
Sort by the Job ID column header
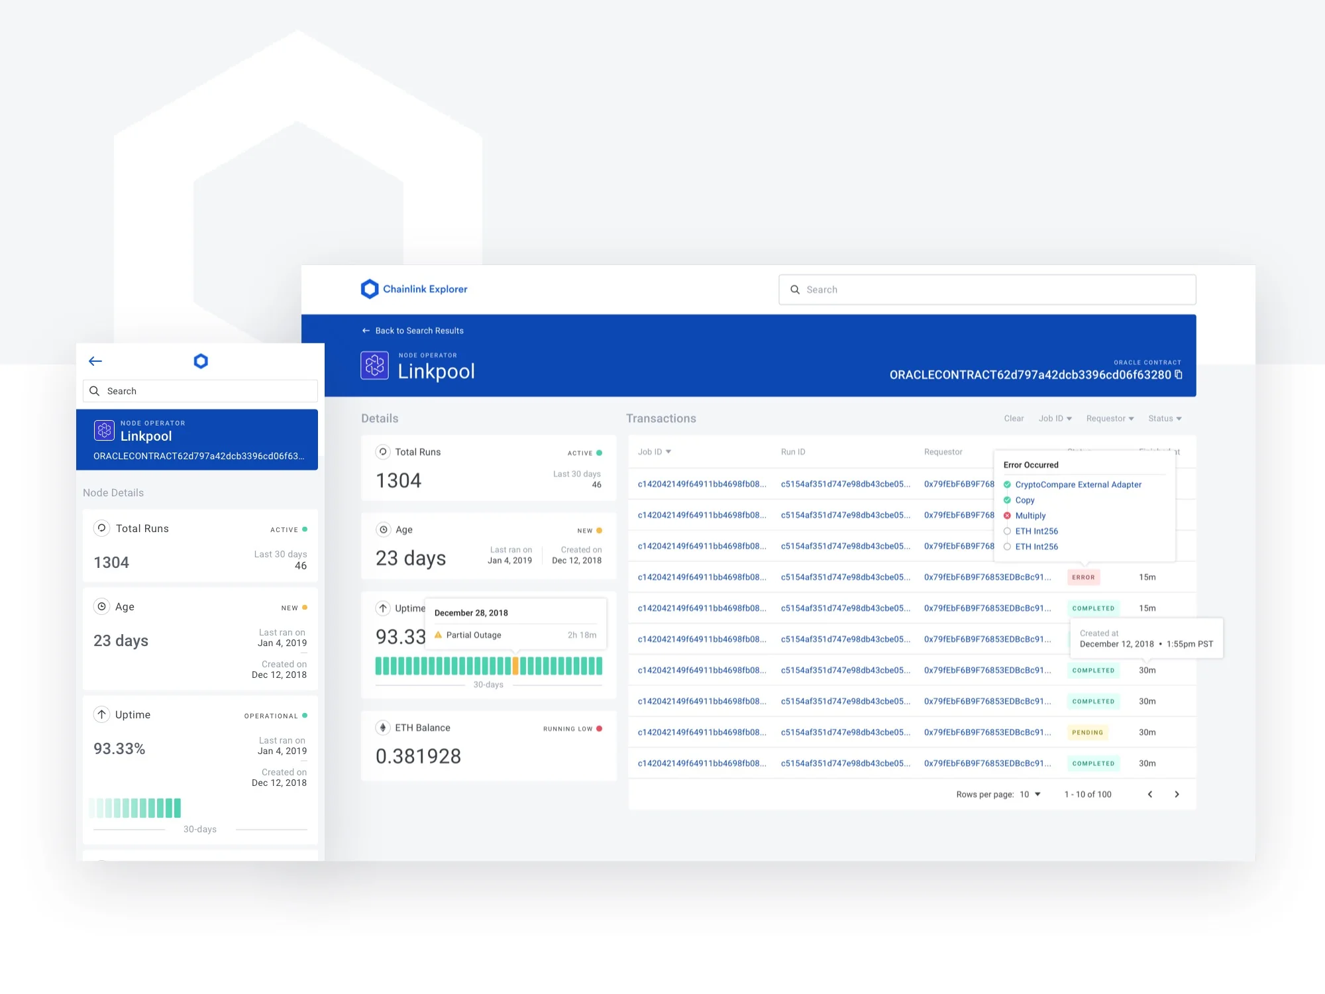pyautogui.click(x=654, y=452)
